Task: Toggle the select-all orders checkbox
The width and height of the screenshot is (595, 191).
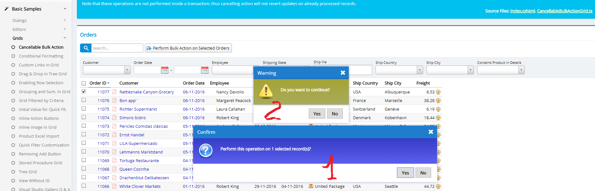Action: [x=84, y=83]
